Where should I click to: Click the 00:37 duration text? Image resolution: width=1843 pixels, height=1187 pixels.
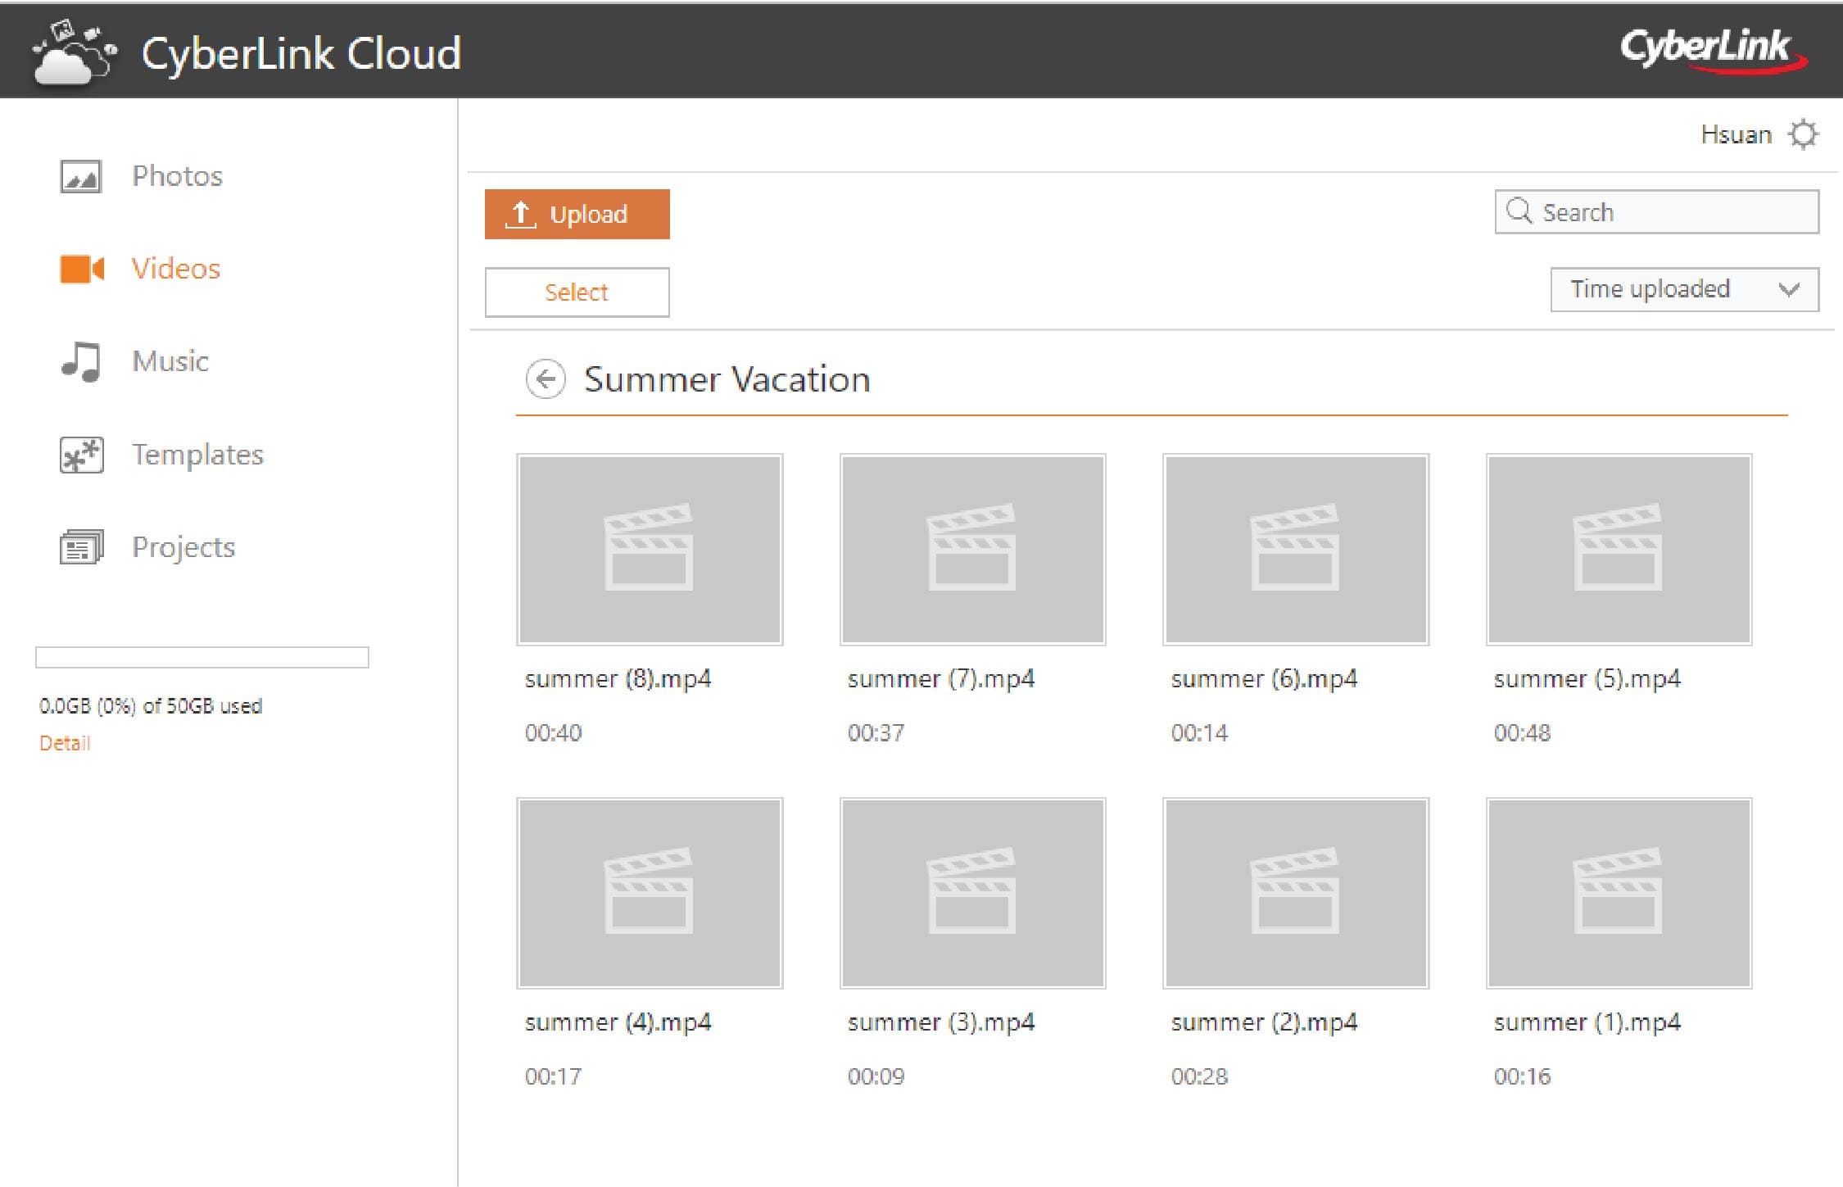(876, 732)
